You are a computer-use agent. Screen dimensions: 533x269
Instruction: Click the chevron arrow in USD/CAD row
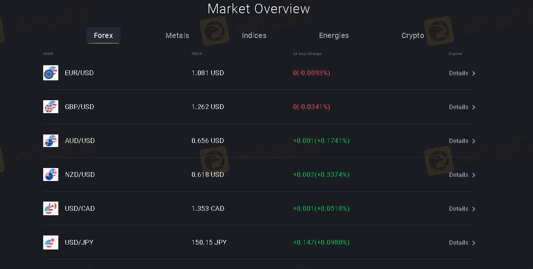(474, 209)
